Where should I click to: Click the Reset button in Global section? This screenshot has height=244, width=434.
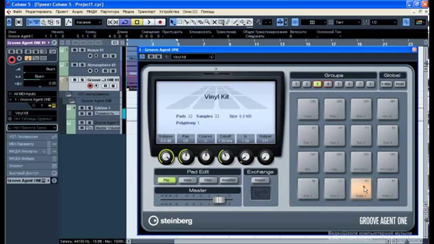click(x=400, y=84)
